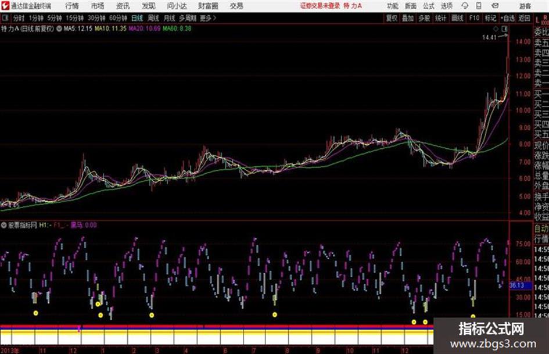Click the 复权 toolbar button
The width and height of the screenshot is (549, 354).
click(392, 18)
